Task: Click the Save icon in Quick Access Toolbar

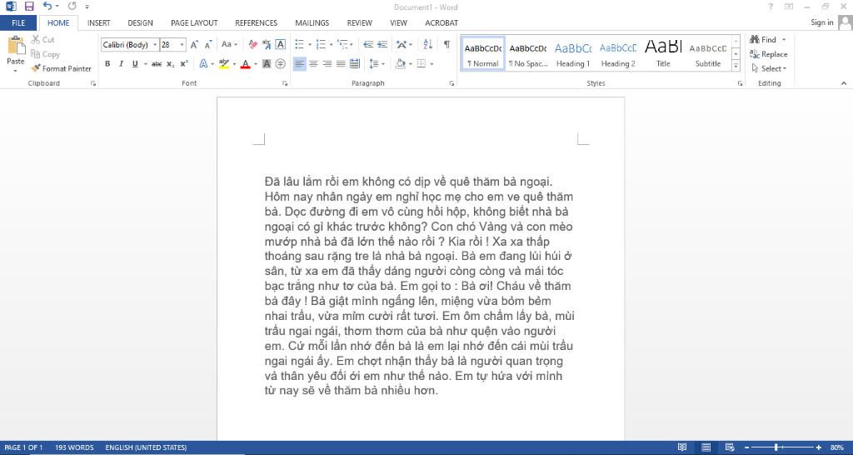Action: 29,7
